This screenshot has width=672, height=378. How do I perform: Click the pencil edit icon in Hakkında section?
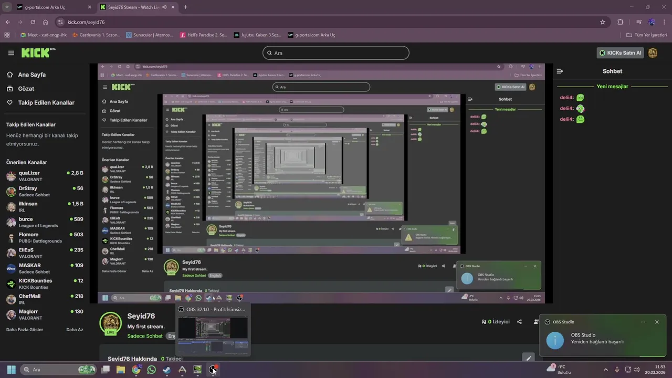coord(529,358)
